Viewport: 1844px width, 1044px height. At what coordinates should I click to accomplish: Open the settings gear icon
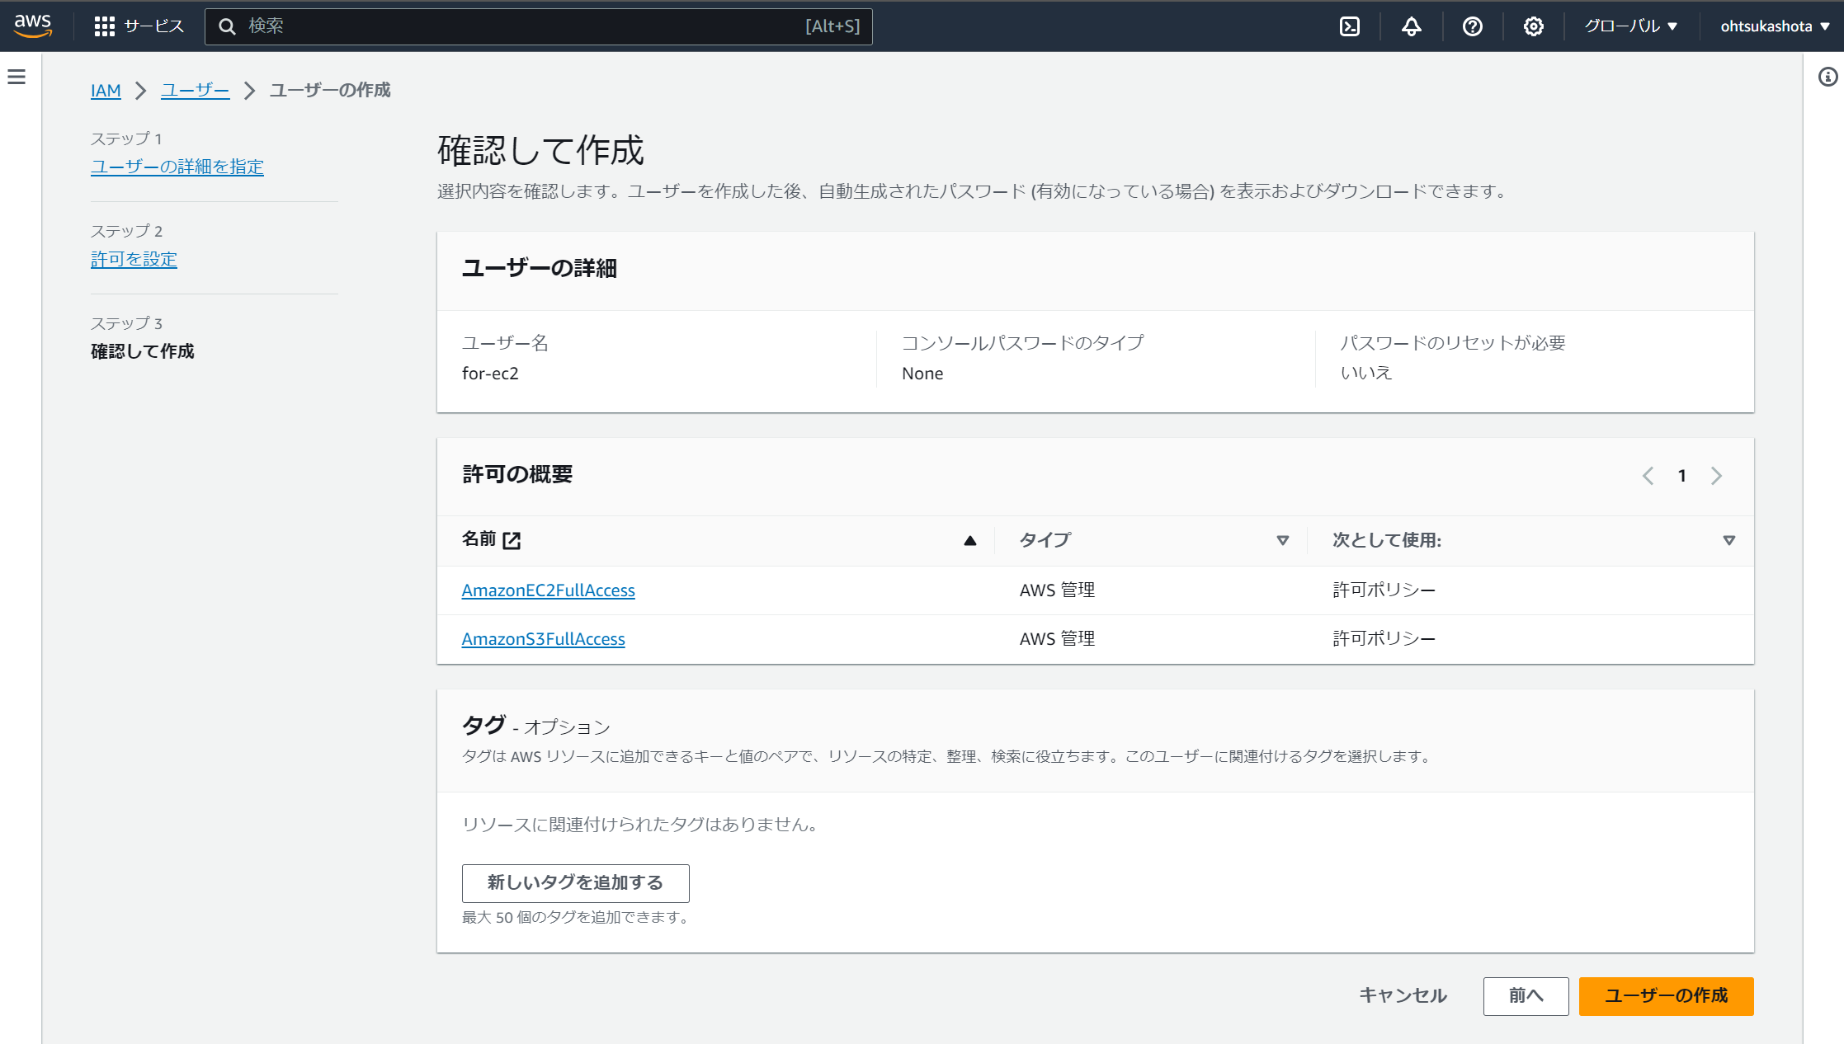click(1534, 26)
